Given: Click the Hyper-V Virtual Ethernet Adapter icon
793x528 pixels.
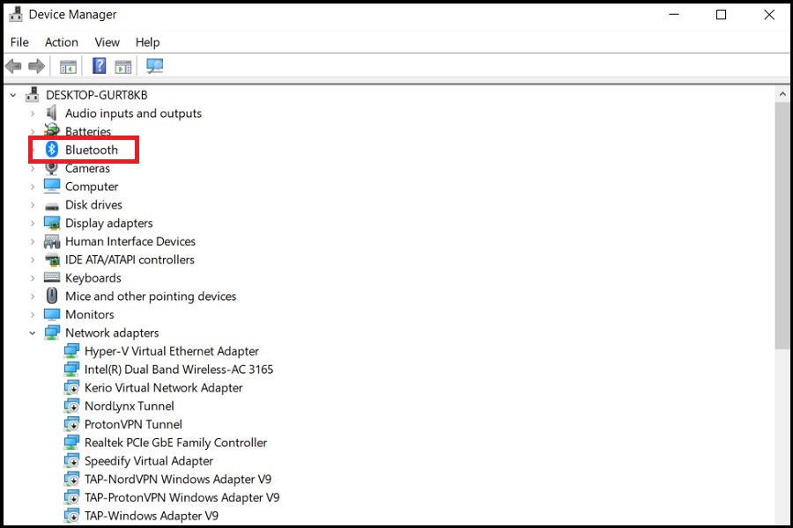Looking at the screenshot, I should (71, 350).
